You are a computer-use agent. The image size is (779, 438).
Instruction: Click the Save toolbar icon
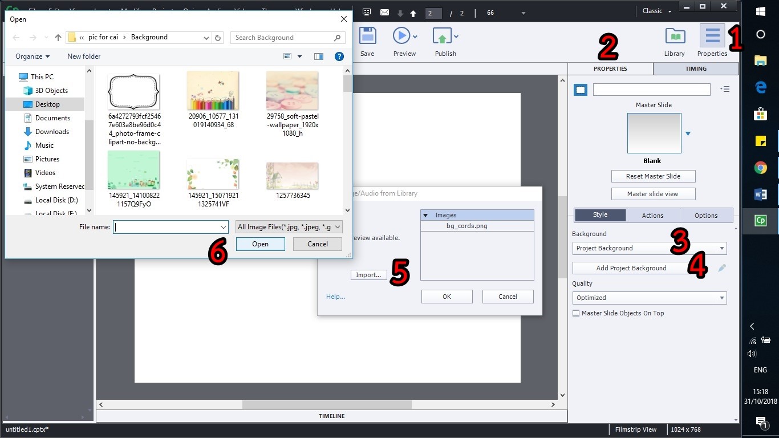pos(367,36)
